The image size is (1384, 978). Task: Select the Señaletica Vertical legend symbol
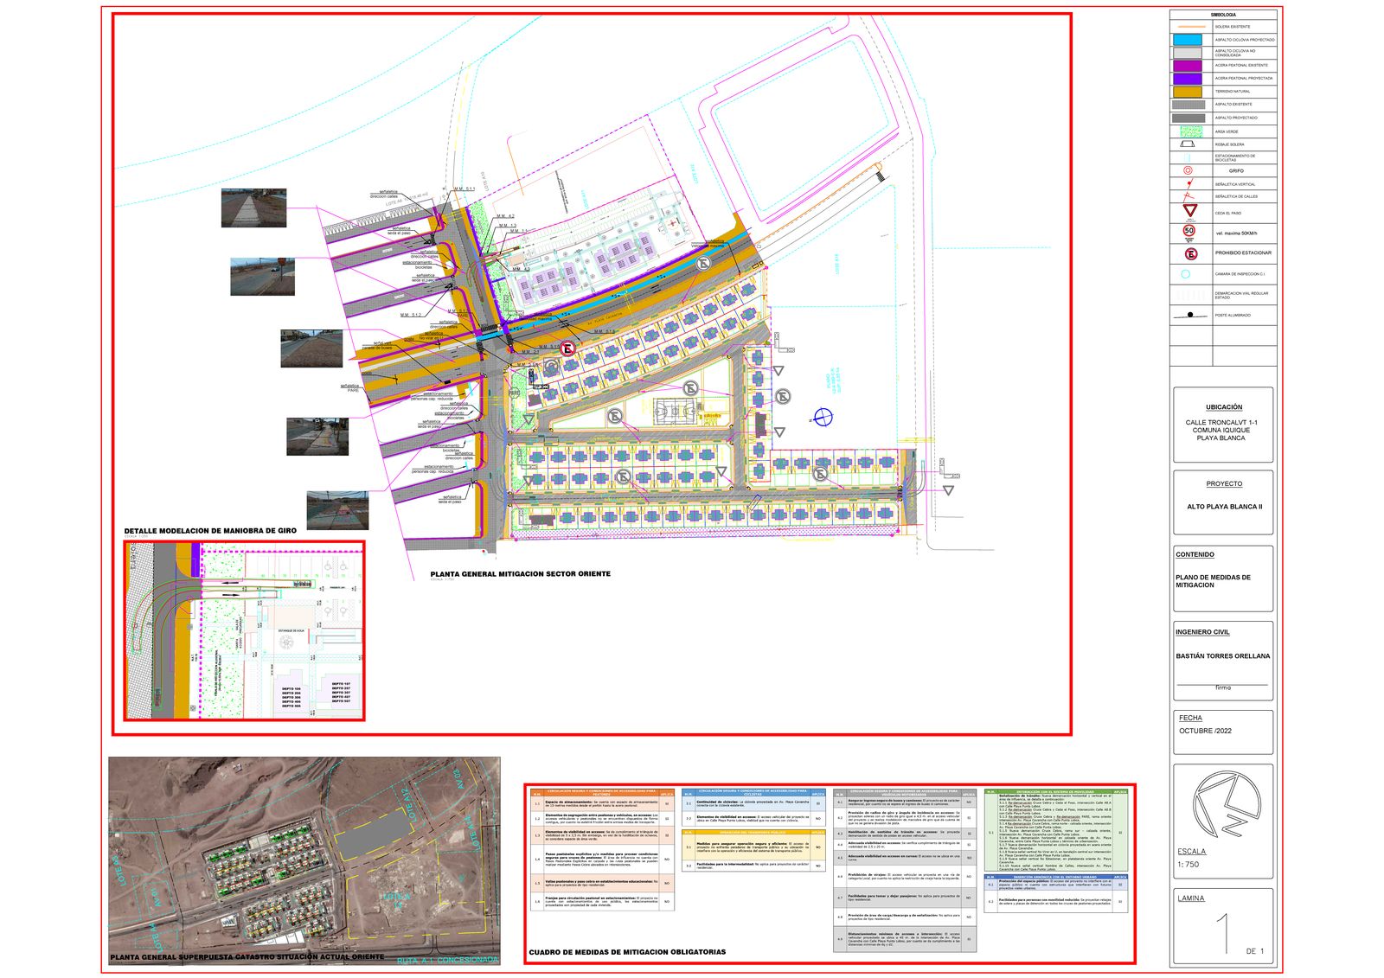coord(1189,184)
